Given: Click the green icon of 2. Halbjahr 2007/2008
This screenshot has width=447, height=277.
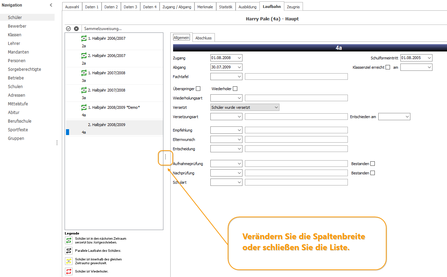Looking at the screenshot, I should pyautogui.click(x=84, y=90).
